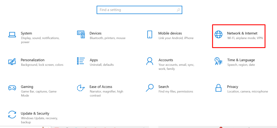The image size is (277, 128).
Task: Open settings via the 'Personalization' heading
Action: pyautogui.click(x=32, y=60)
